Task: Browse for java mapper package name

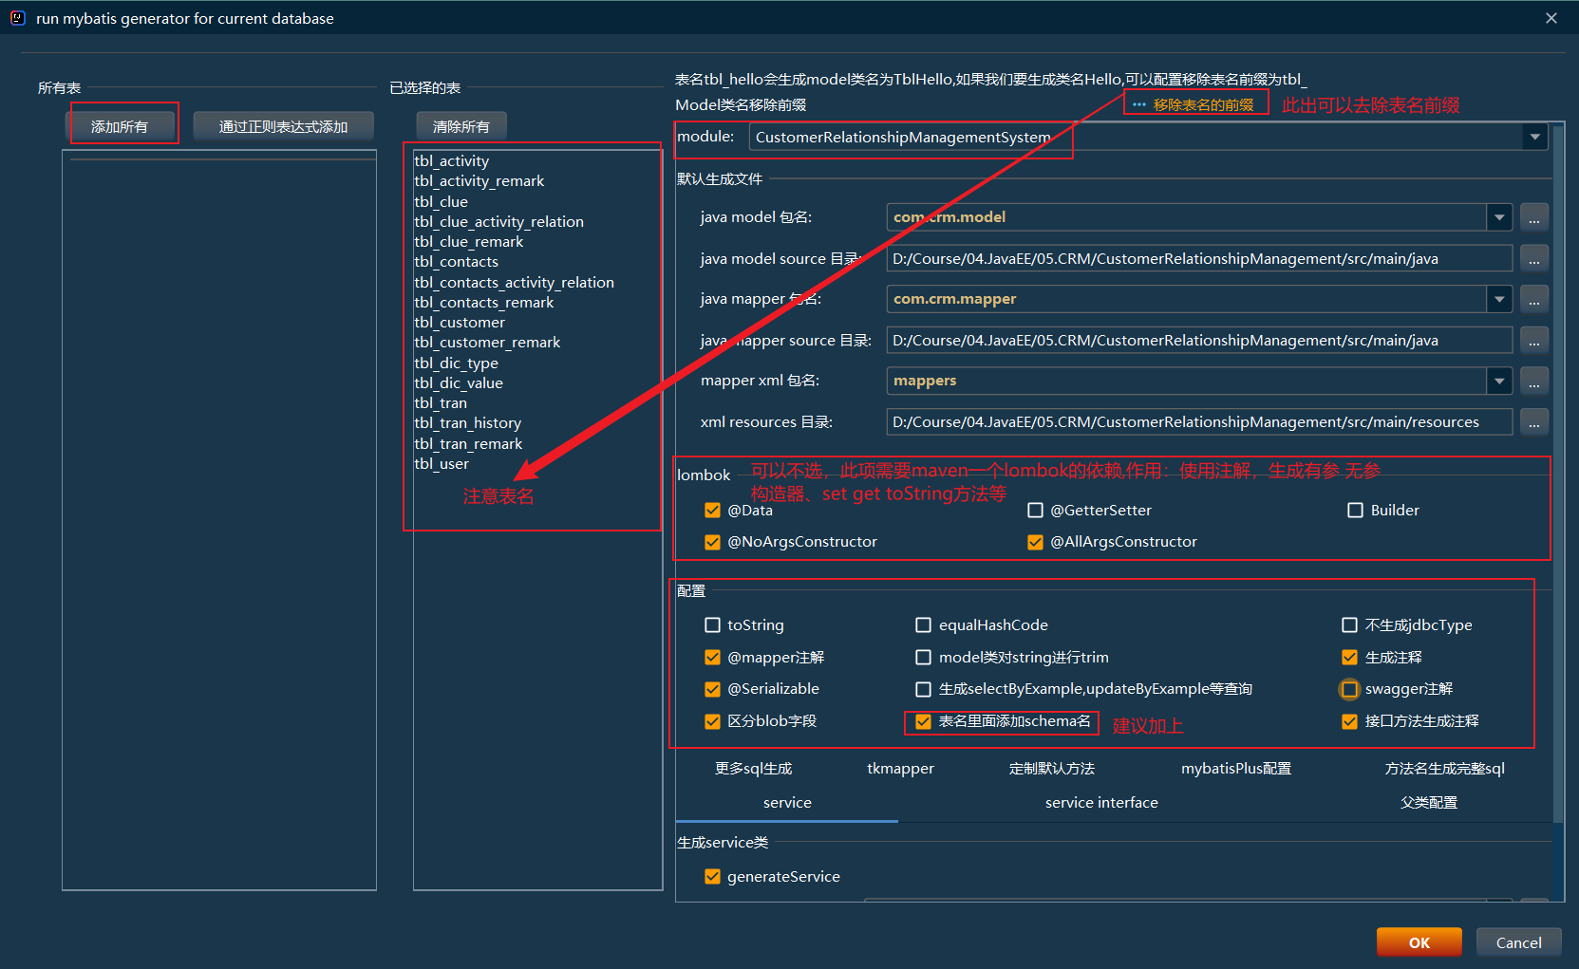Action: [x=1533, y=299]
